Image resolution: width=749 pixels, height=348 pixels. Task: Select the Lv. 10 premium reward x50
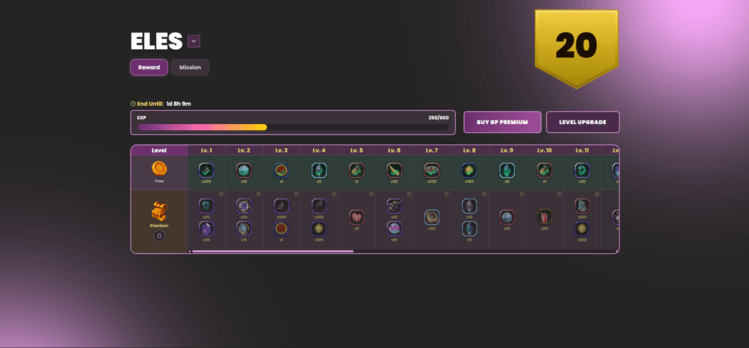point(544,217)
